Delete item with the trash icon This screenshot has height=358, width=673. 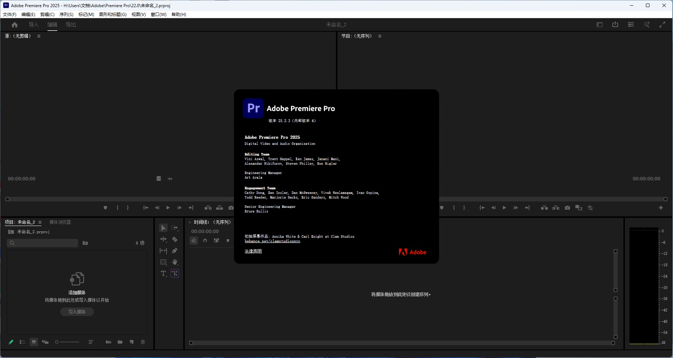click(x=143, y=342)
